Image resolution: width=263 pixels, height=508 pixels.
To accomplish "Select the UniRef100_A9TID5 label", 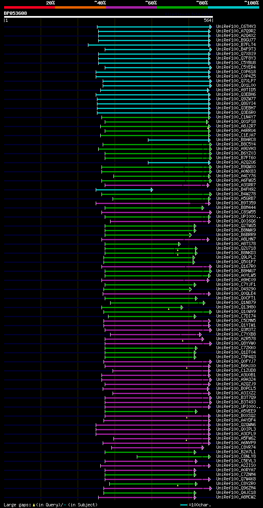I will (x=236, y=90).
